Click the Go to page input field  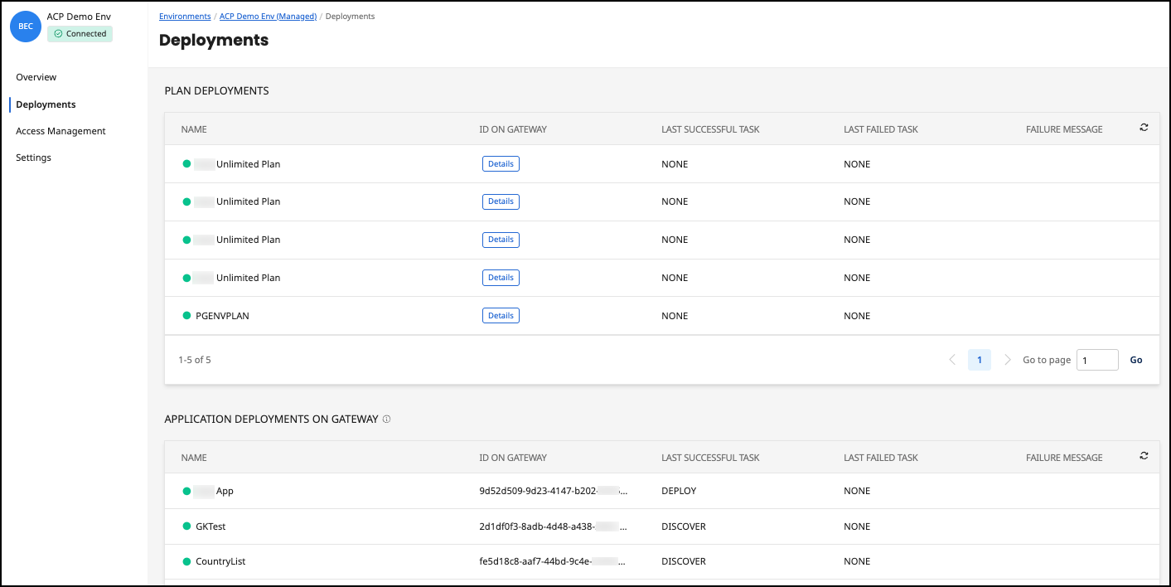point(1097,359)
